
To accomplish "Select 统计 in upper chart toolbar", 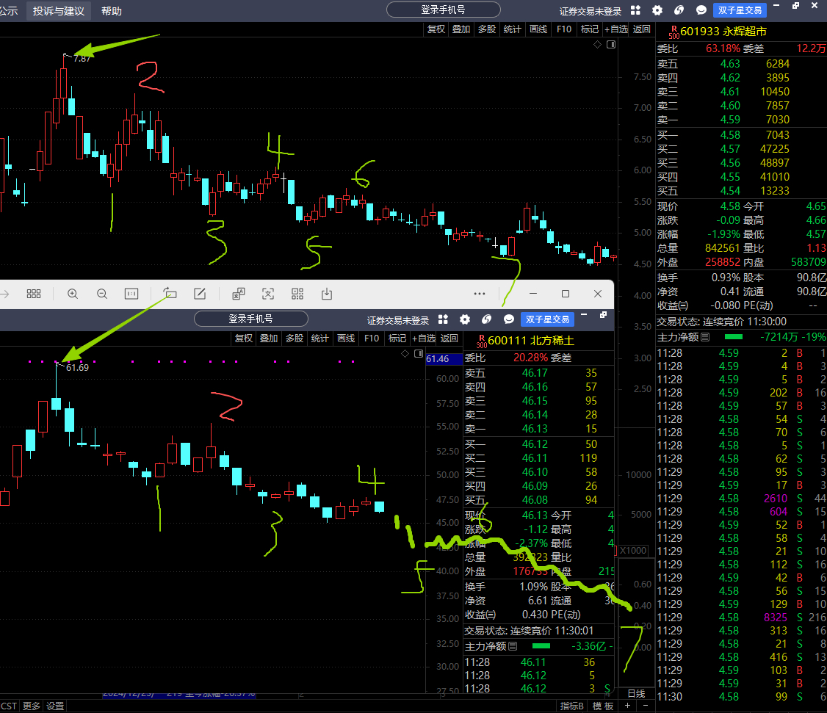I will point(512,29).
